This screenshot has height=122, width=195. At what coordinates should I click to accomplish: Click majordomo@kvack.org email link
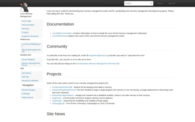[98, 56]
